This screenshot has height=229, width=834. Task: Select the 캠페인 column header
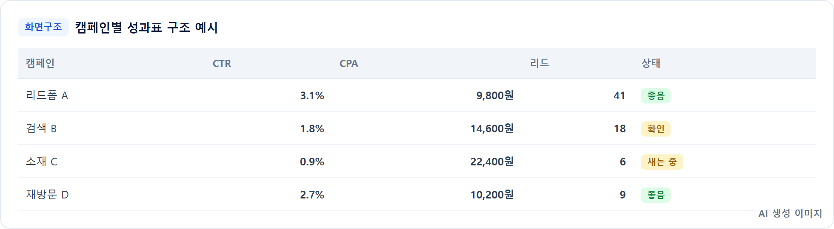click(40, 64)
